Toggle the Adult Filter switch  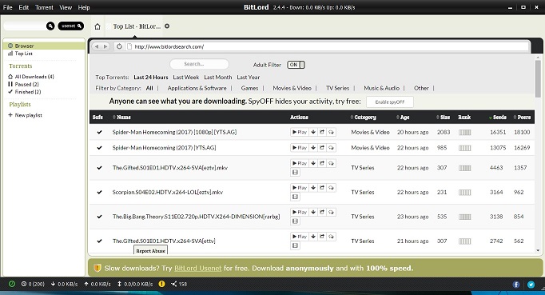[296, 65]
